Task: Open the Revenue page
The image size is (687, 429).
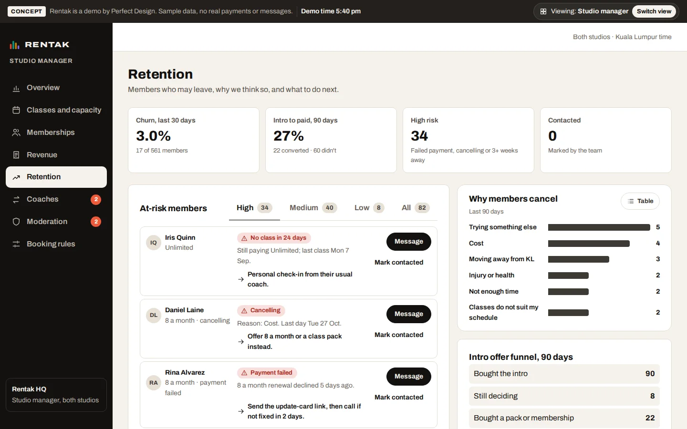Action: pos(56,155)
